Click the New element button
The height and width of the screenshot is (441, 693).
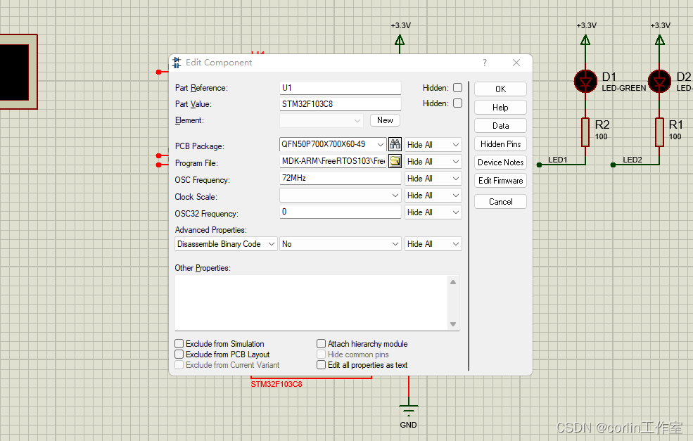click(x=384, y=120)
